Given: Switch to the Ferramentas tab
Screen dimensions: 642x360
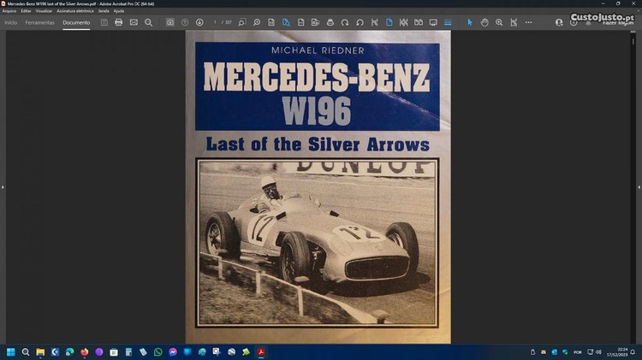Looking at the screenshot, I should [39, 22].
